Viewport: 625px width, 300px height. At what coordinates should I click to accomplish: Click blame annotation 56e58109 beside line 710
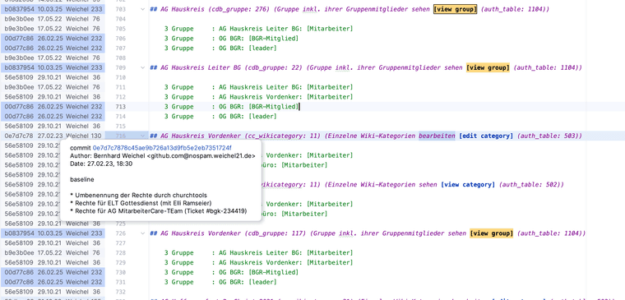pyautogui.click(x=53, y=77)
